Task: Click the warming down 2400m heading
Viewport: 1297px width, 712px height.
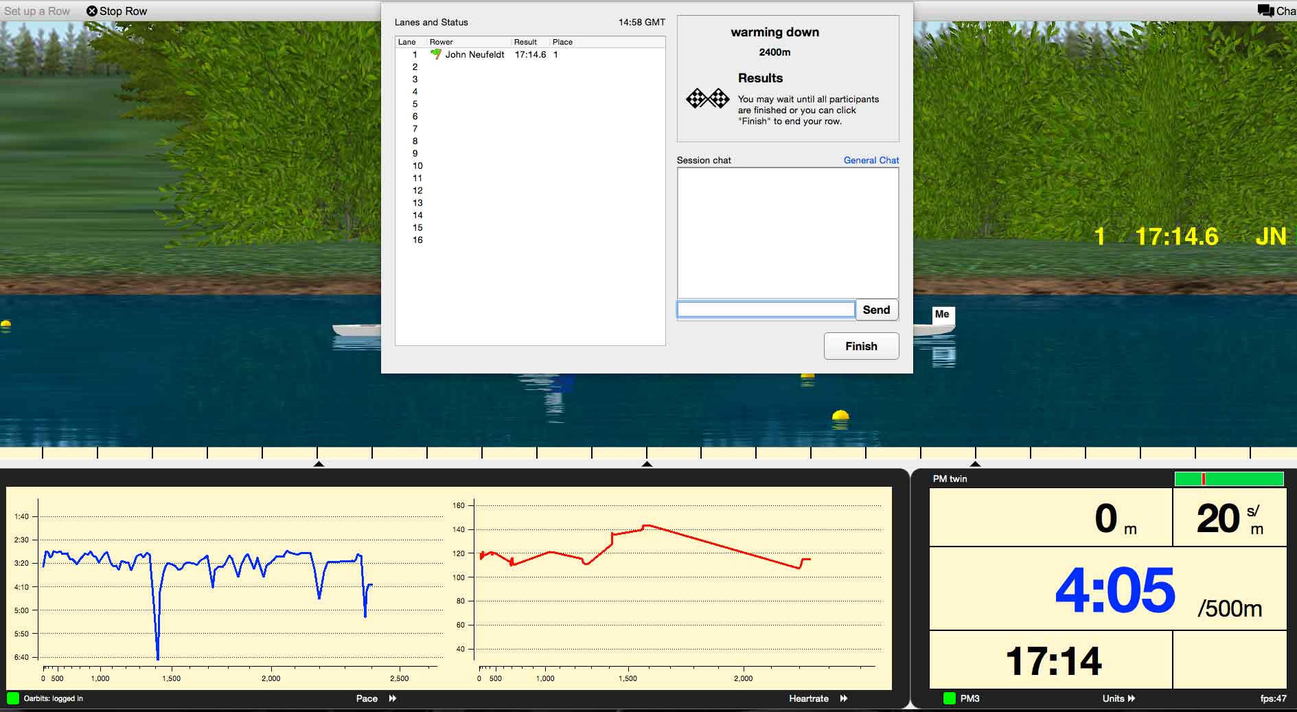Action: [774, 41]
